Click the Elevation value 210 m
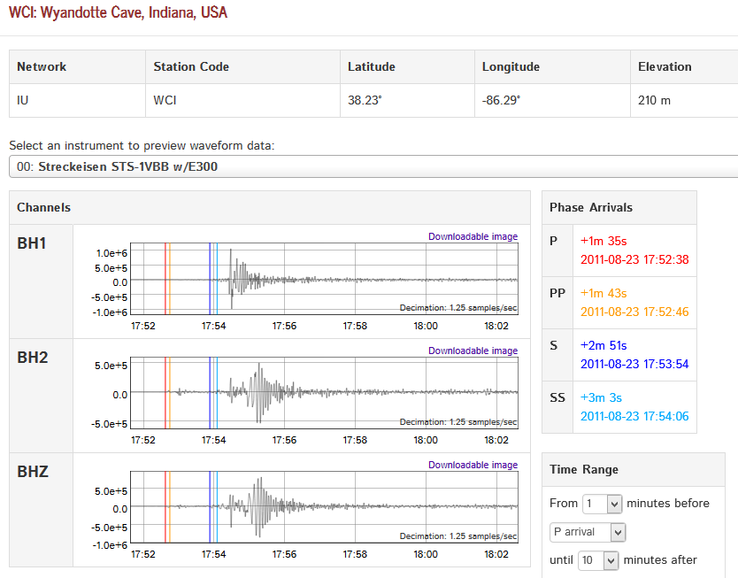This screenshot has width=738, height=578. tap(654, 100)
